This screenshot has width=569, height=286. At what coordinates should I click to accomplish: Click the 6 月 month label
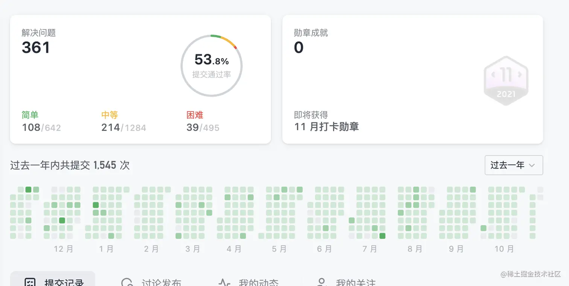[x=324, y=249]
